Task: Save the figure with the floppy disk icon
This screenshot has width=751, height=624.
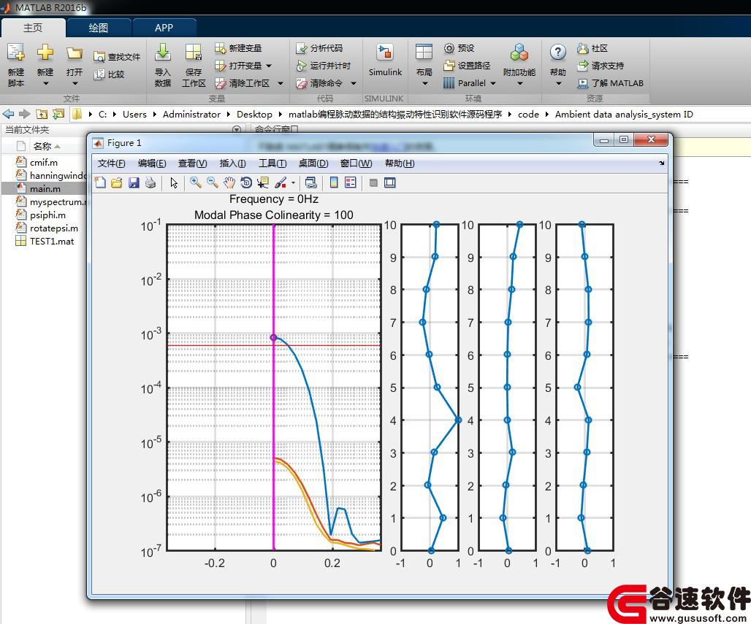Action: click(134, 182)
